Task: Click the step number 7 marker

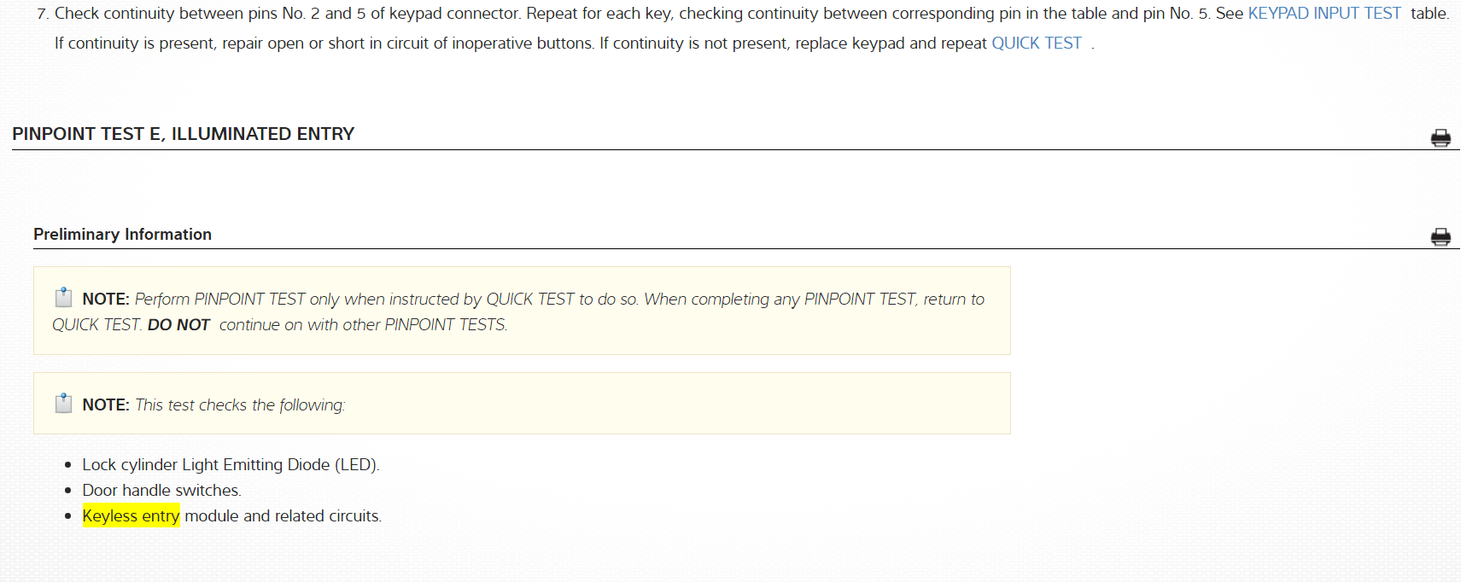Action: (43, 14)
